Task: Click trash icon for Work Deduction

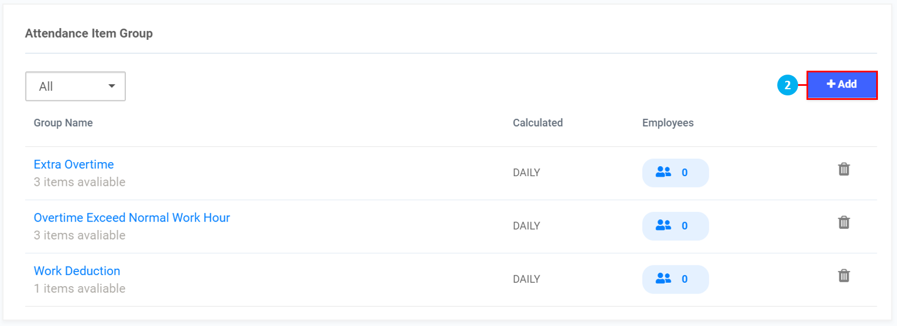Action: [844, 276]
